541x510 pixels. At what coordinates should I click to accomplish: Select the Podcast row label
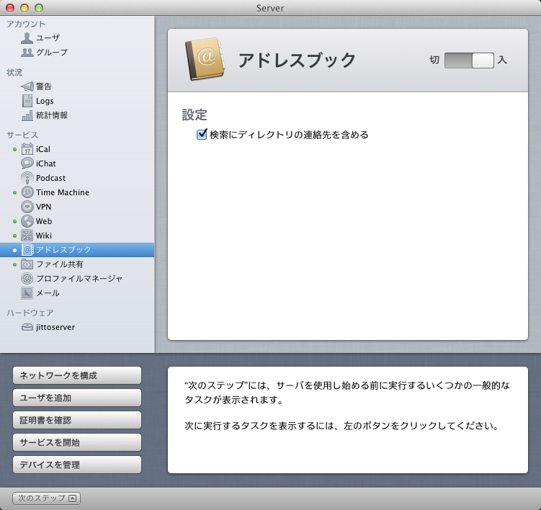(x=50, y=178)
